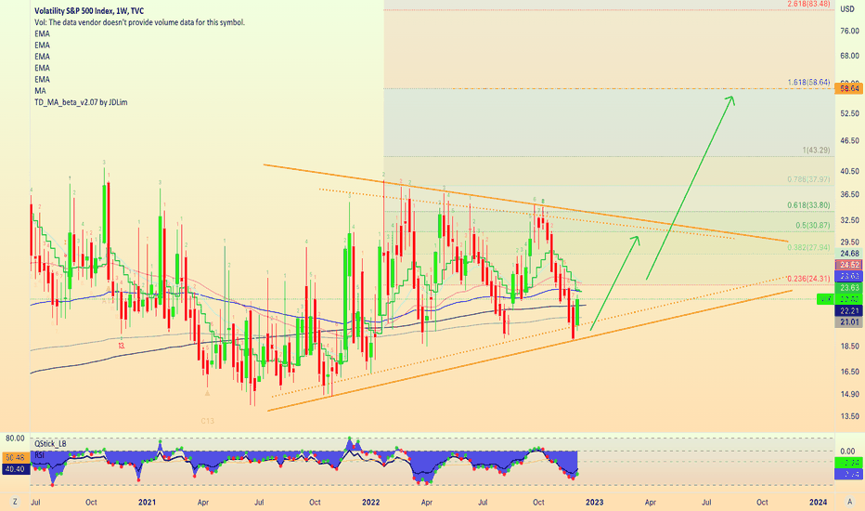
Task: Open the TD_MA_beta_v2.07 by JDLim indicator label
Action: point(81,102)
